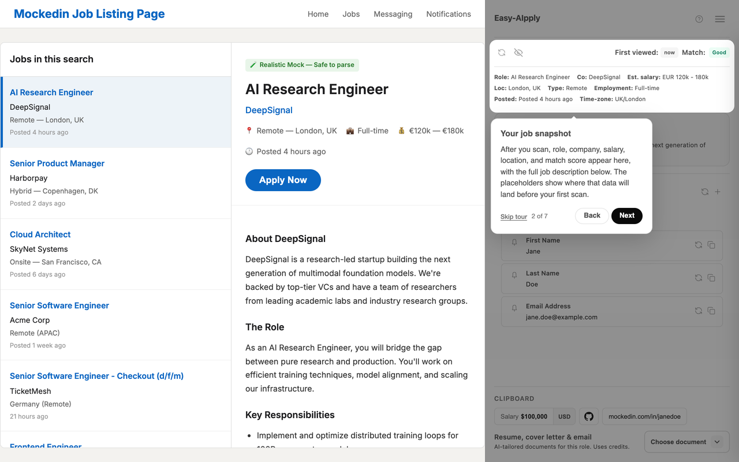The height and width of the screenshot is (462, 739).
Task: Open the Jobs nav item
Action: 351,14
